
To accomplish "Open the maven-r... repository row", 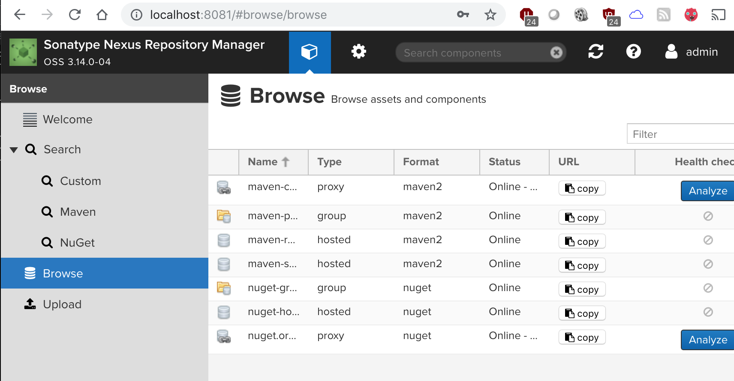I will click(x=471, y=241).
